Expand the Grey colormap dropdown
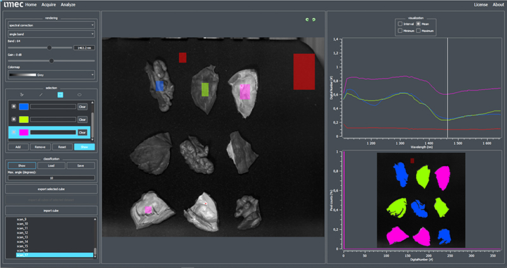 (x=51, y=75)
